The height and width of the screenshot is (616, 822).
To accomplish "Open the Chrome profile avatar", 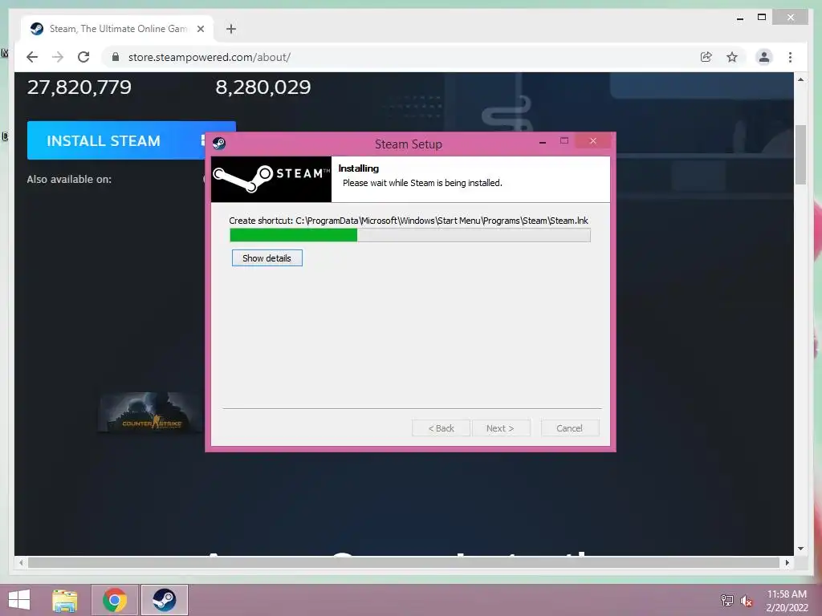I will (764, 57).
